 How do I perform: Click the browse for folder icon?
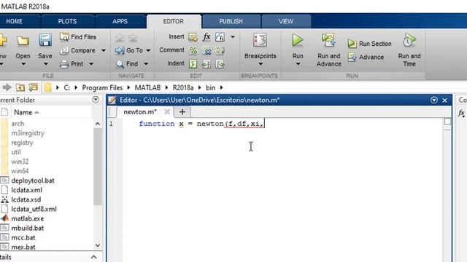pos(34,87)
